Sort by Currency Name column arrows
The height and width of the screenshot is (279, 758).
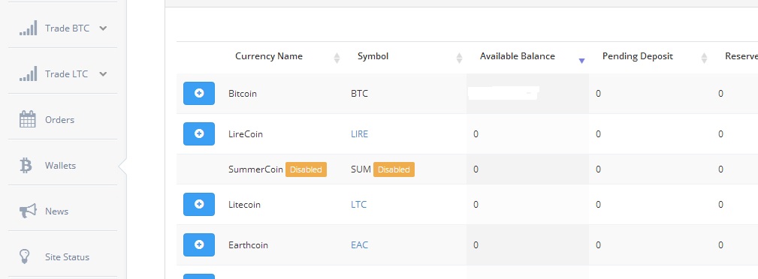337,58
